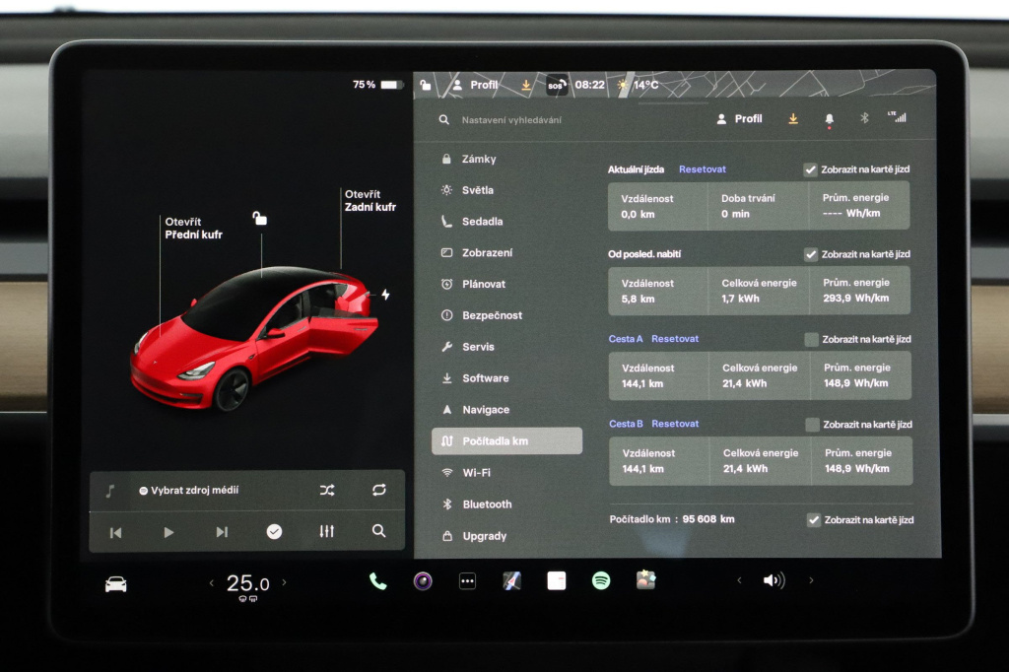Open the Wi-Fi settings section

click(x=478, y=472)
